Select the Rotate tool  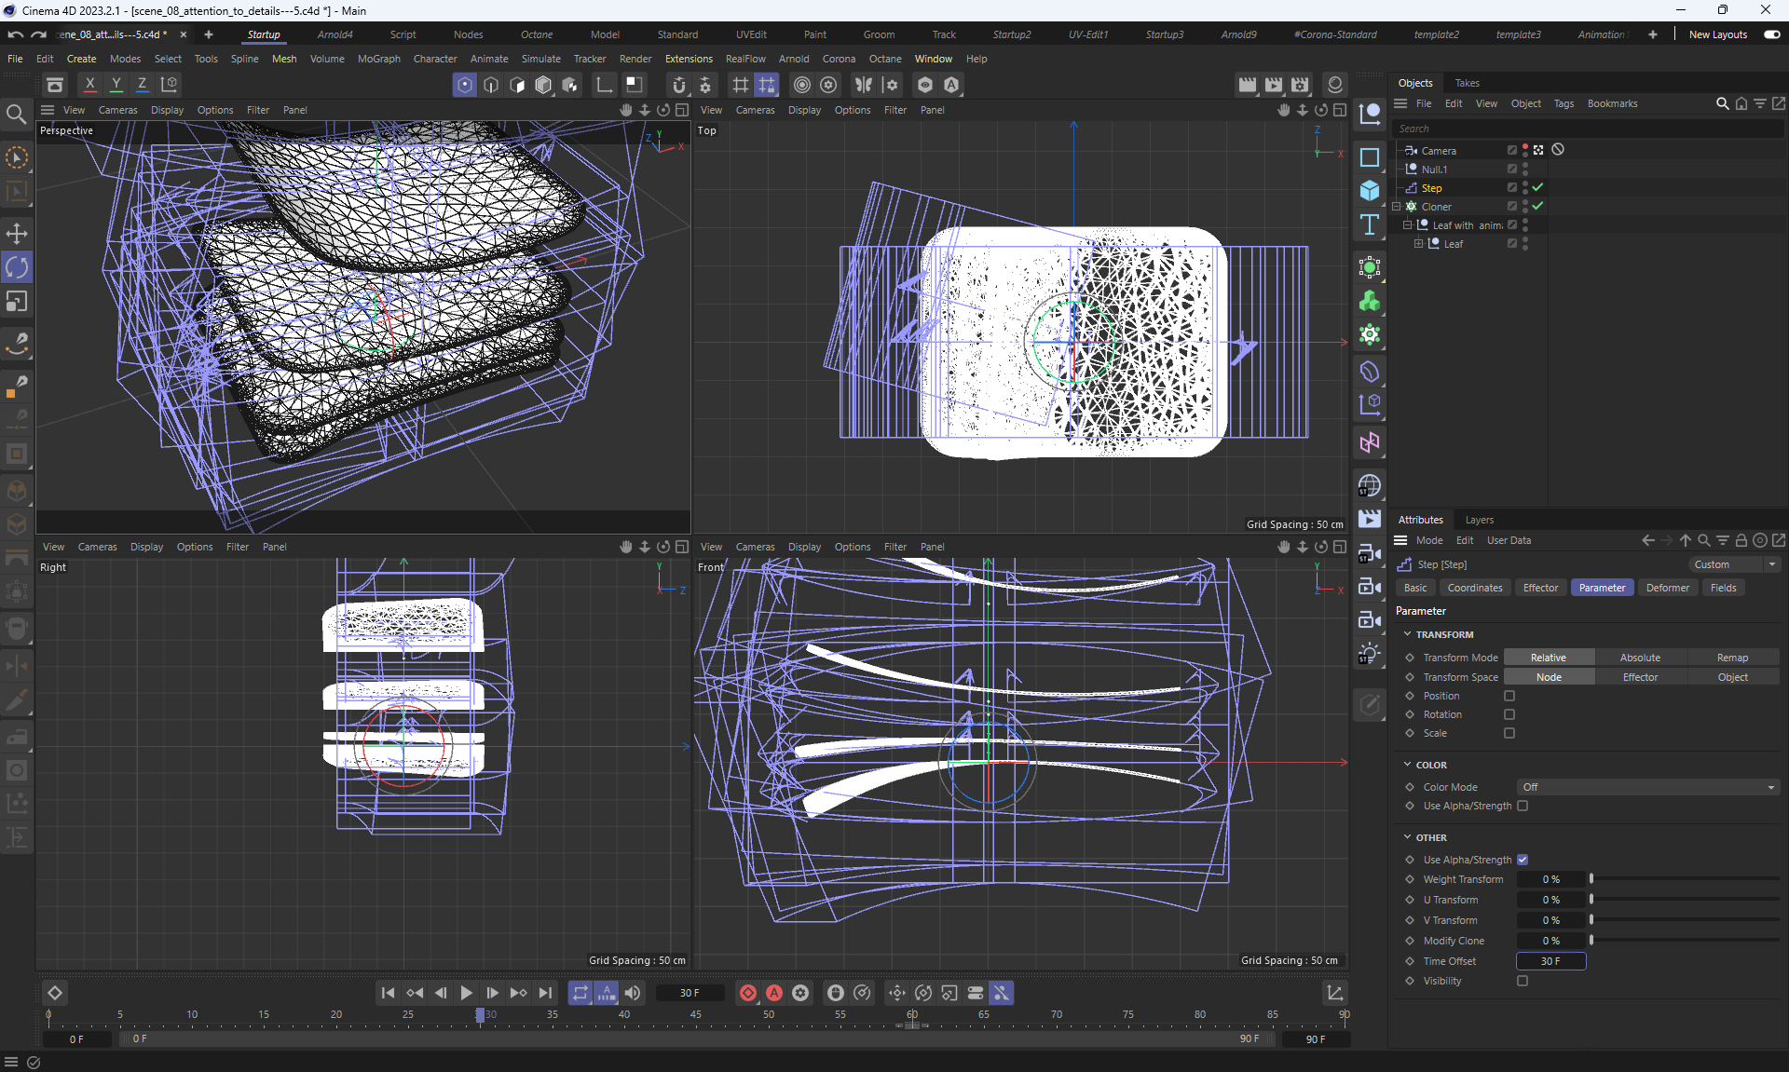[17, 268]
